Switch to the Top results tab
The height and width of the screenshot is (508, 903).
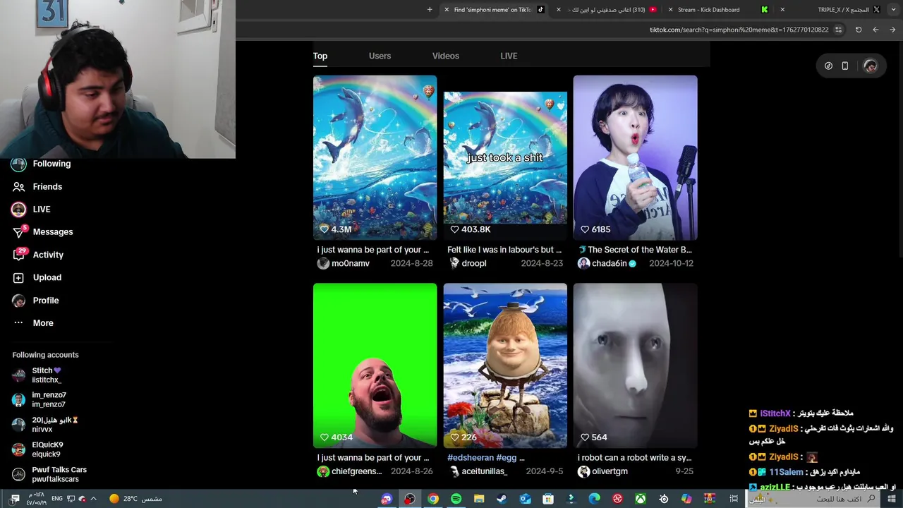pos(320,56)
